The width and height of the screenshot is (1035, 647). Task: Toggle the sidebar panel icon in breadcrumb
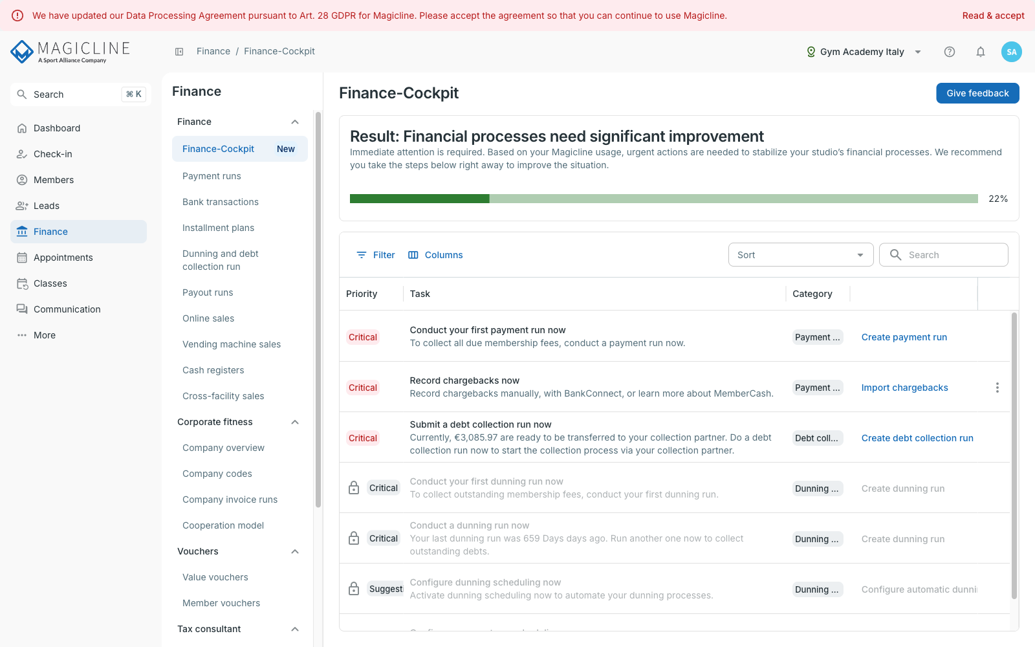[179, 52]
